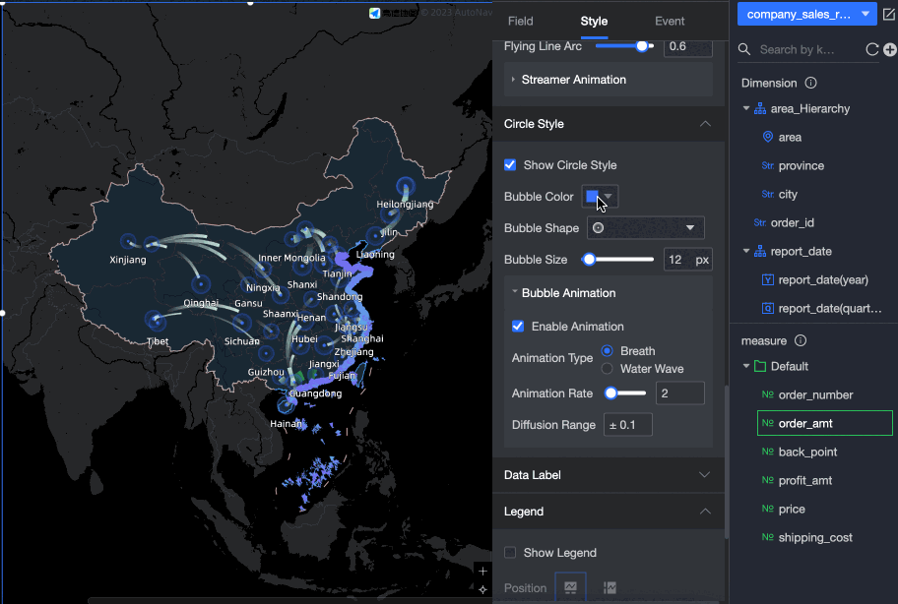898x604 pixels.
Task: Click the map locate crosshair icon
Action: 482,589
